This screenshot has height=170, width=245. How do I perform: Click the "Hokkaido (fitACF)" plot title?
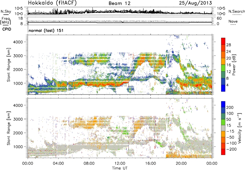click(x=52, y=3)
